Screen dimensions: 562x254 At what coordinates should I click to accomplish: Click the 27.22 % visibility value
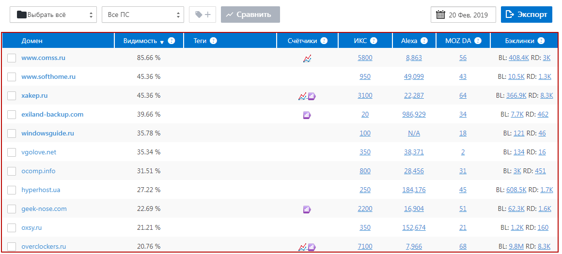pos(149,190)
